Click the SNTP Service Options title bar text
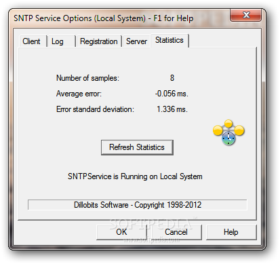 pos(104,18)
